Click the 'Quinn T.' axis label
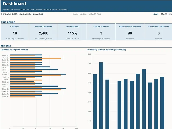Screen dimensions: 172x129 click(5, 94)
